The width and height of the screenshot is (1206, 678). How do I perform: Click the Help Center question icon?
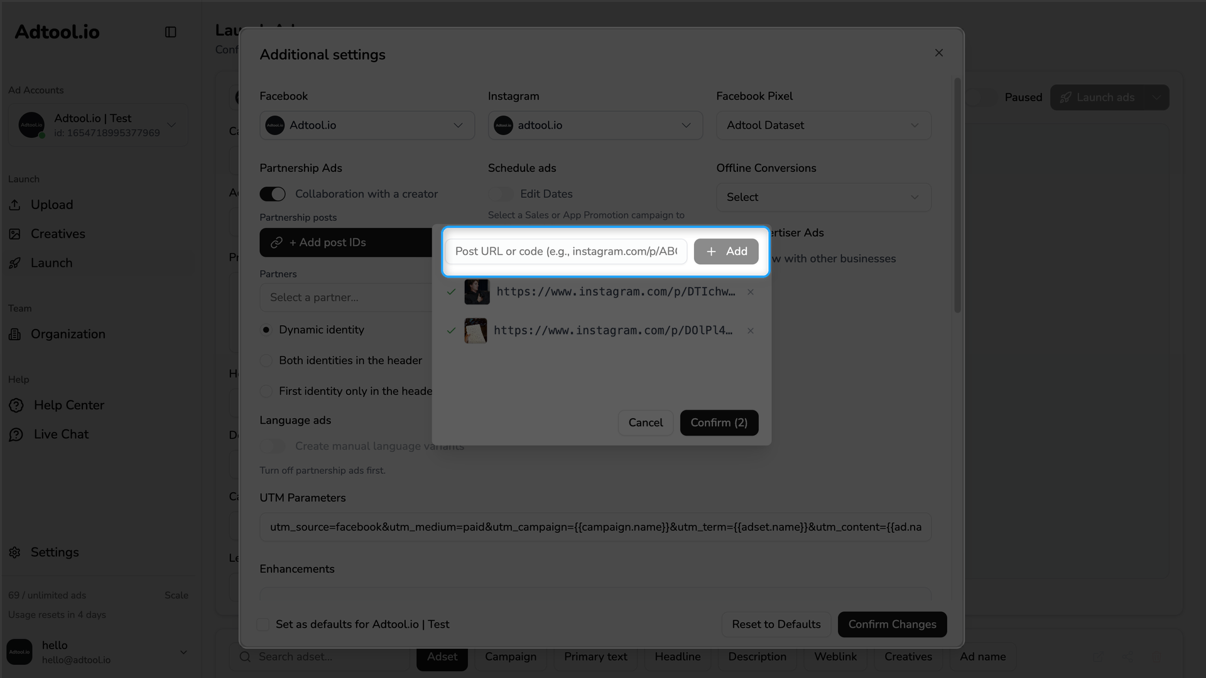coord(16,406)
